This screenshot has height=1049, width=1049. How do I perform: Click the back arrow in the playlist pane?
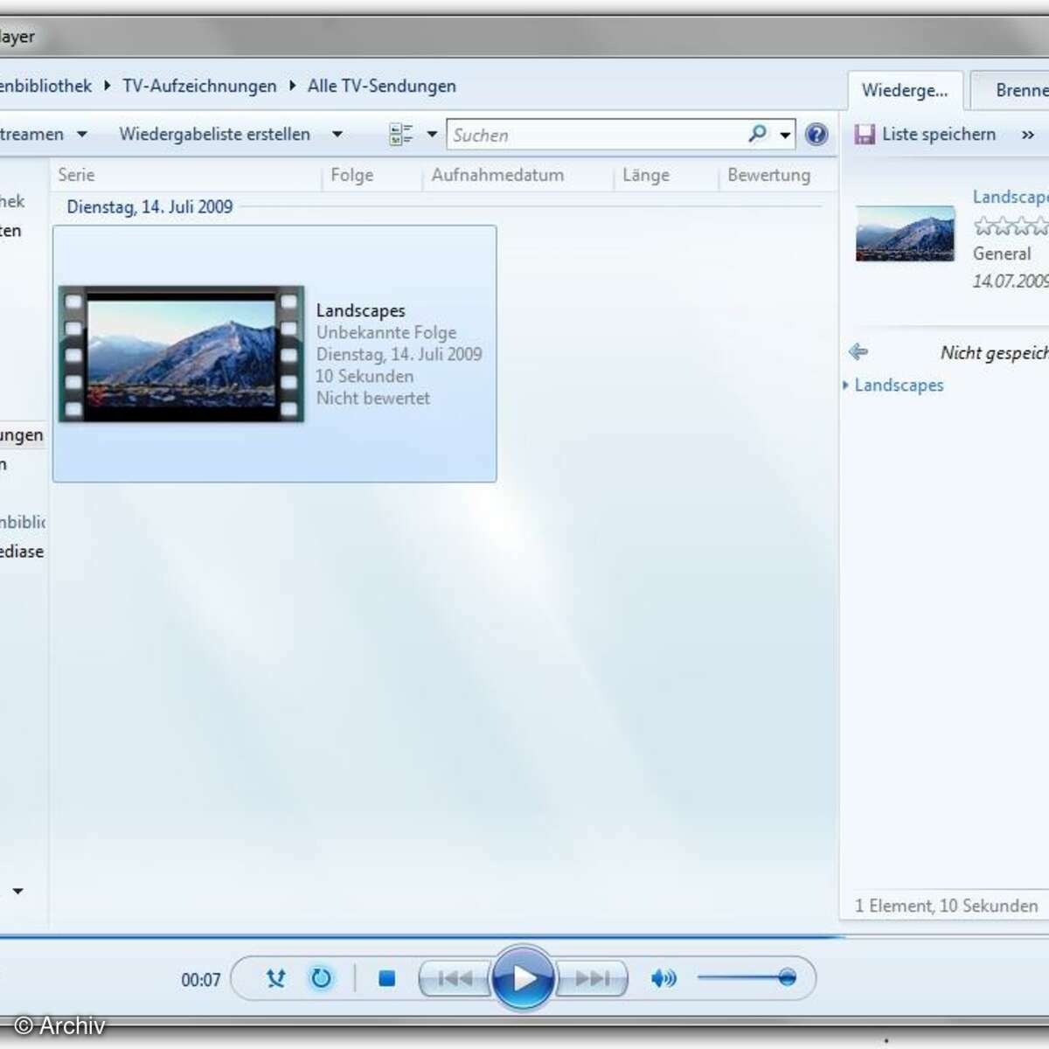(858, 352)
